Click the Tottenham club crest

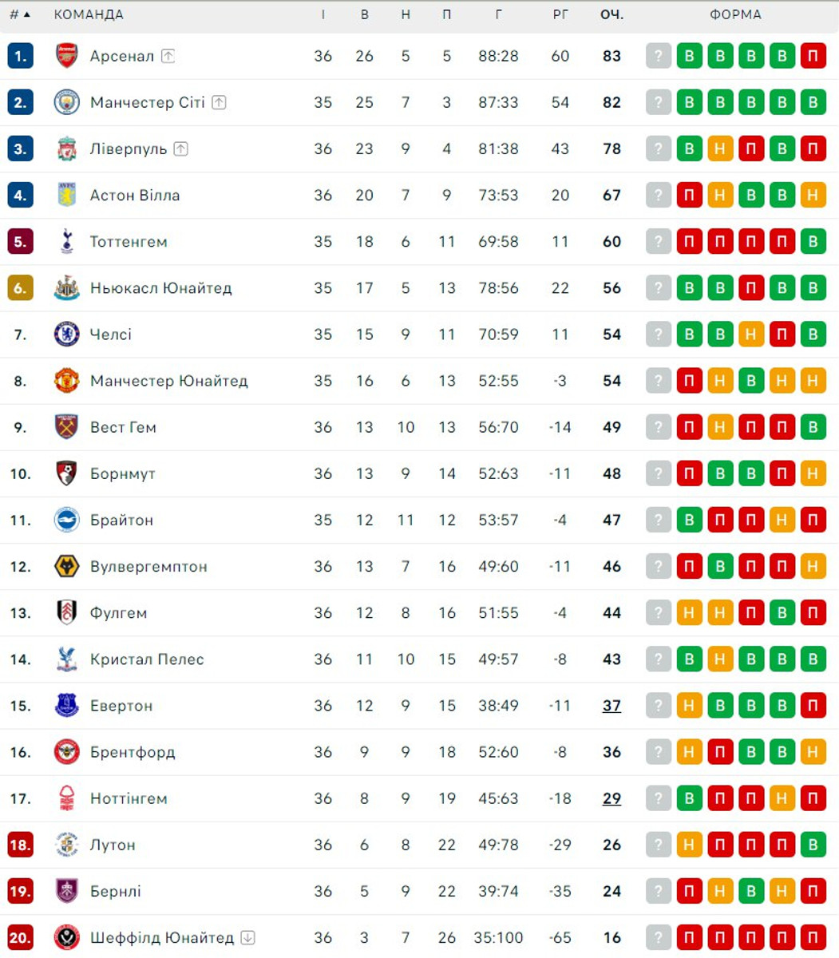(x=67, y=241)
